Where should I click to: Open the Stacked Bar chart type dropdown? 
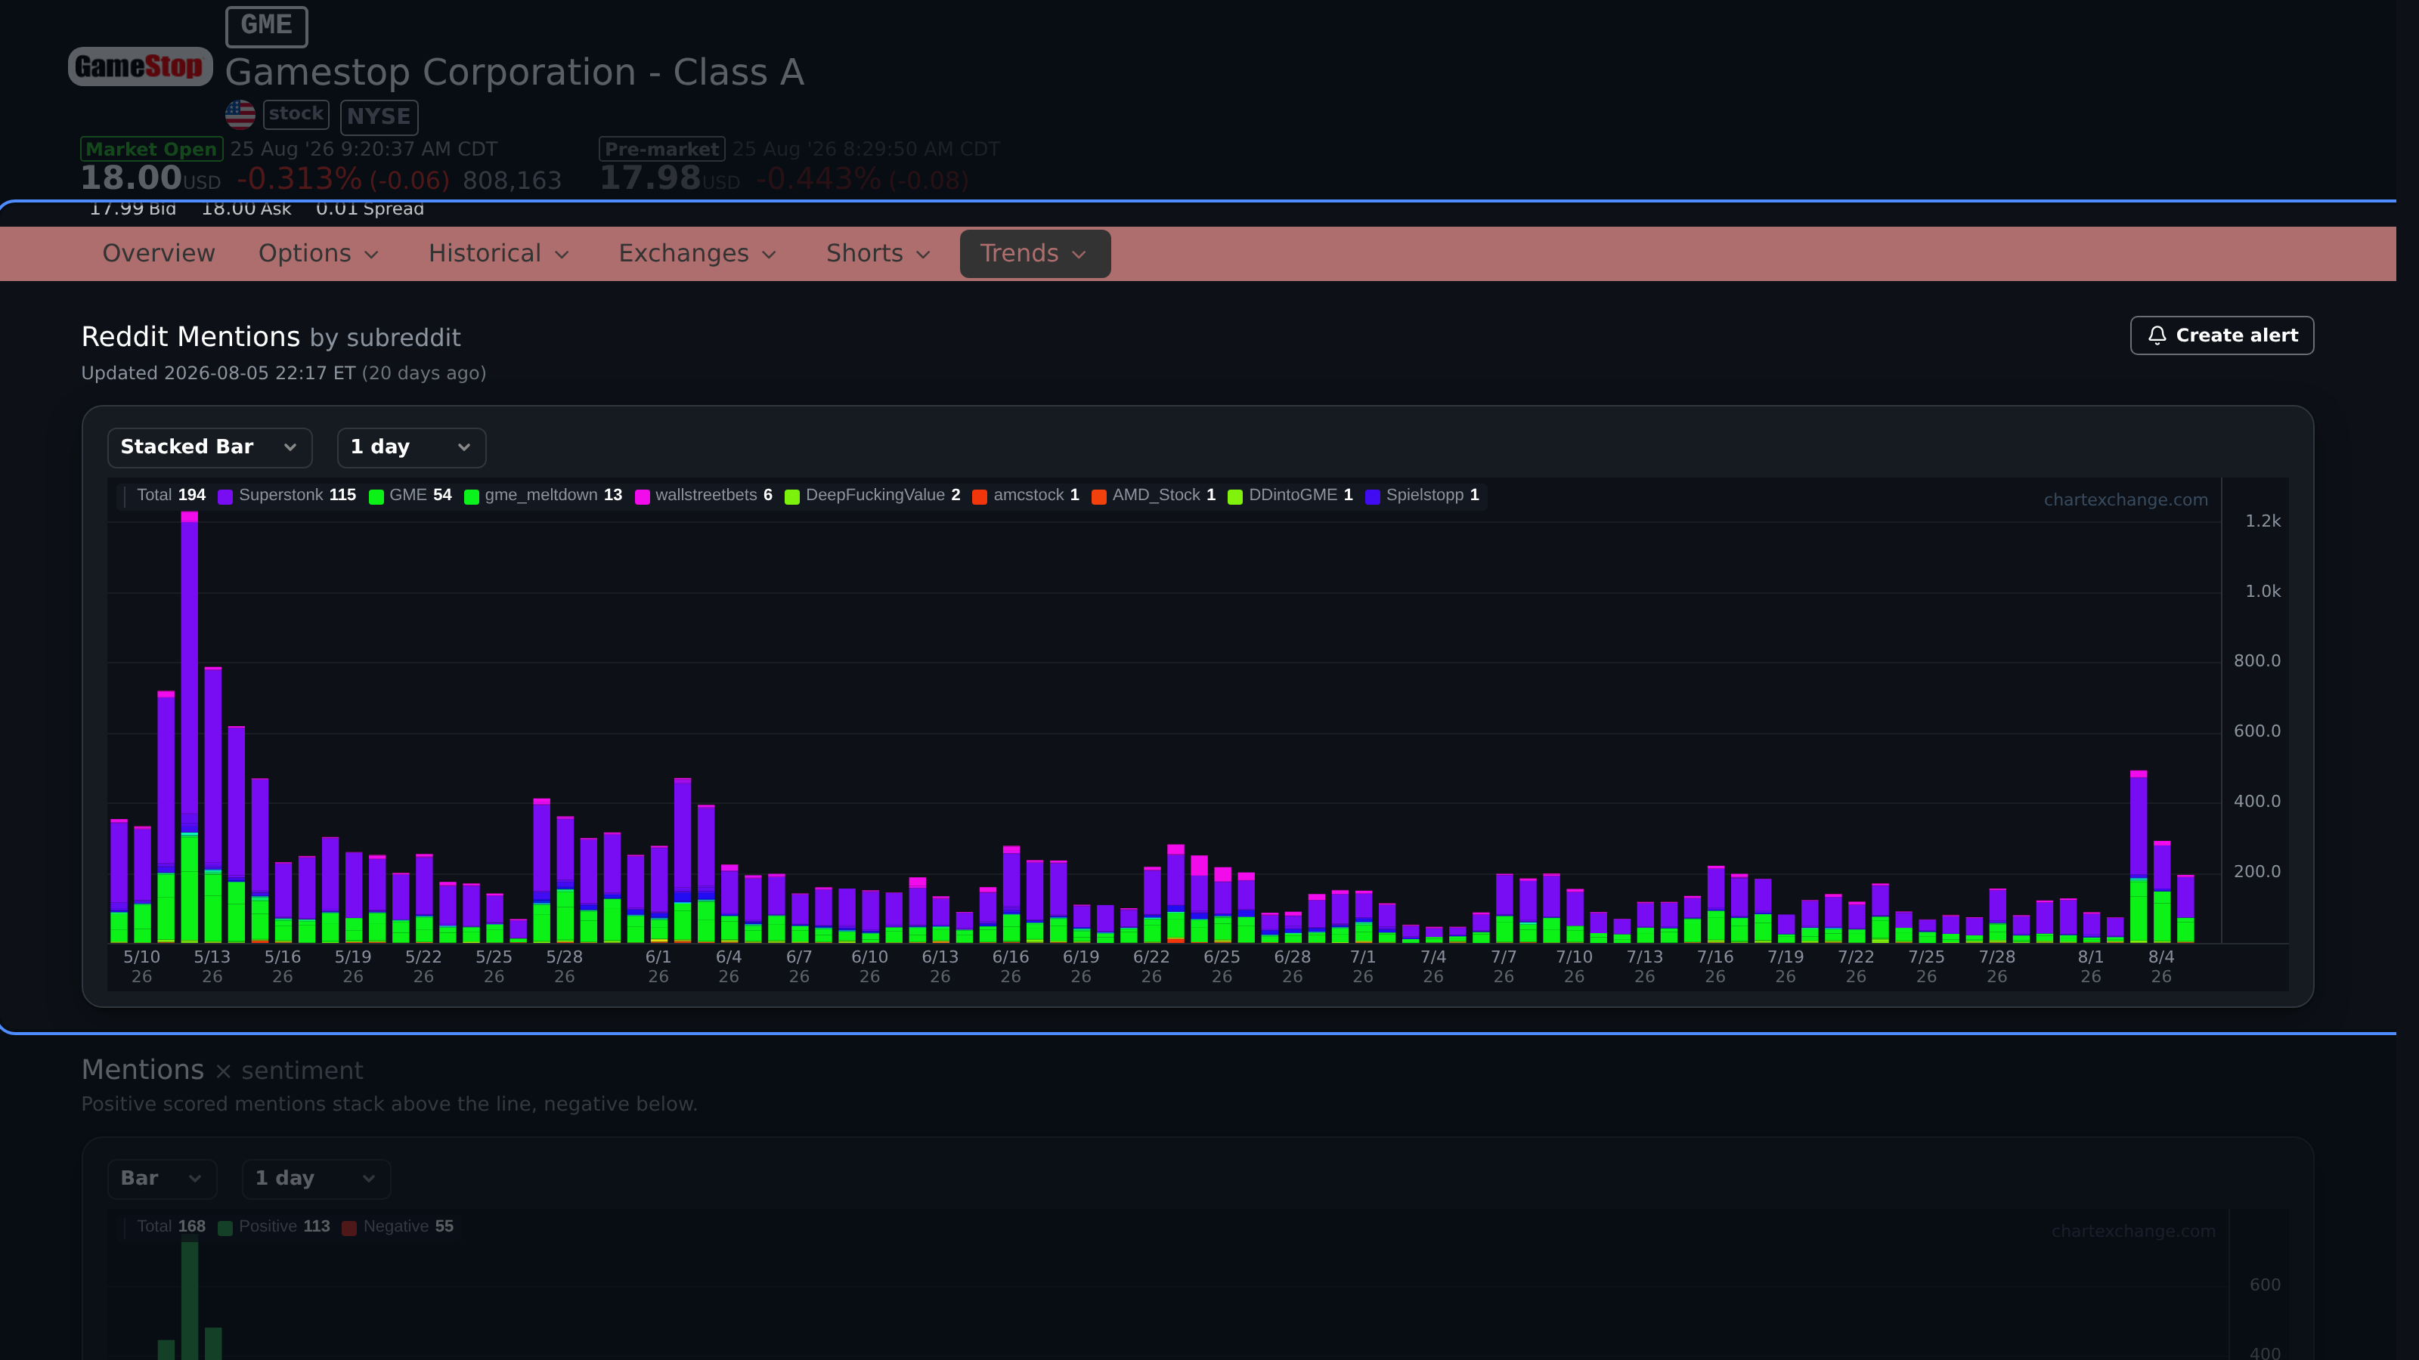209,447
